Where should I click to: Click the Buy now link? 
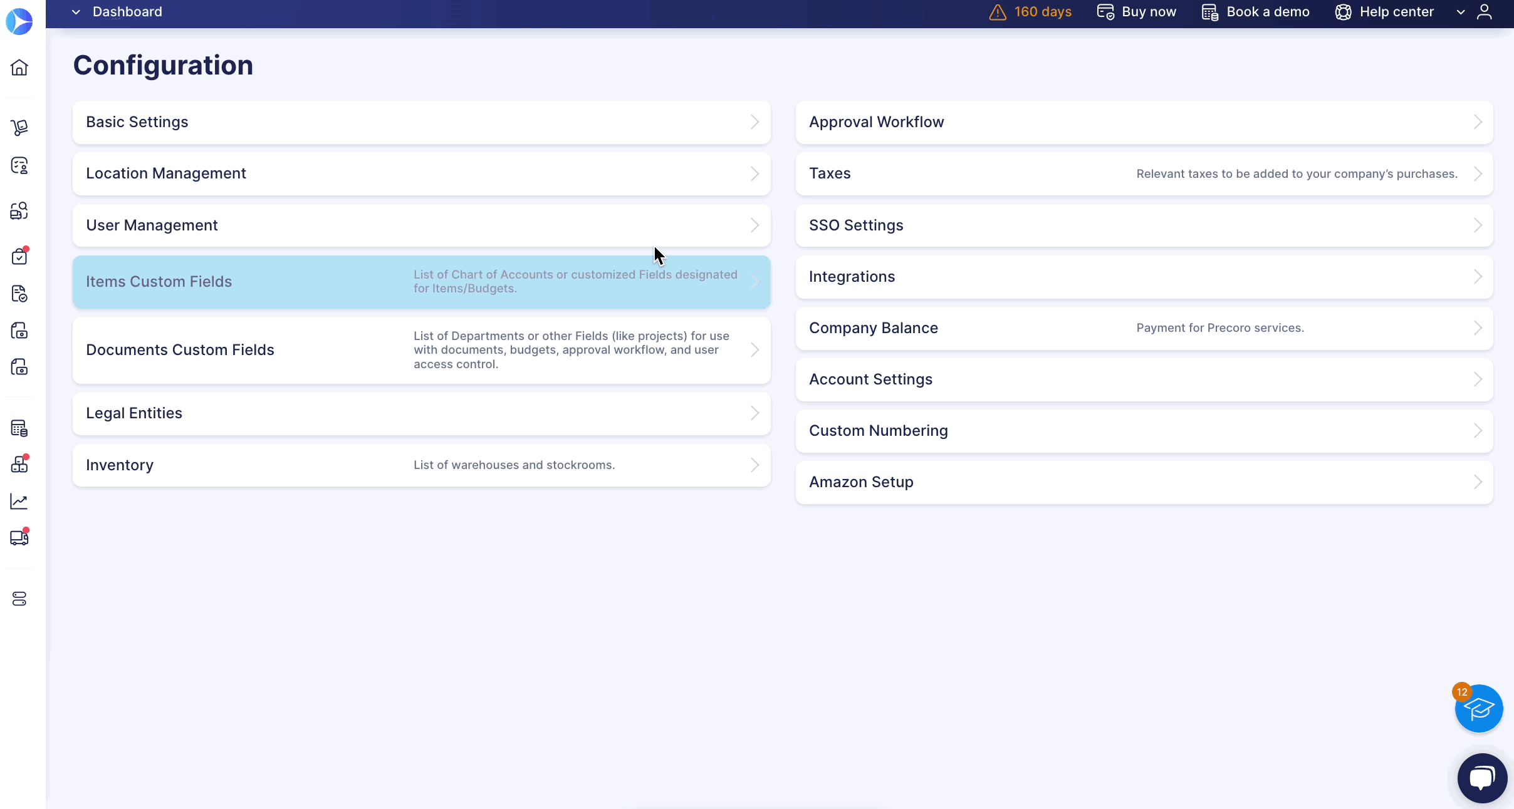pos(1149,12)
